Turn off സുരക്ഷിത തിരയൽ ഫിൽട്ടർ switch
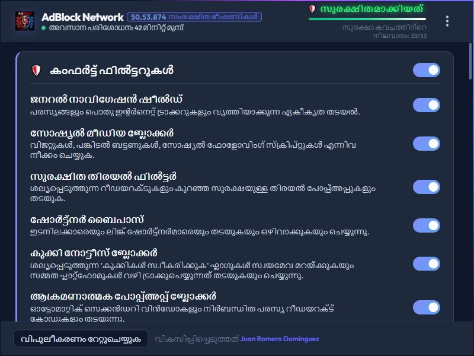Image resolution: width=474 pixels, height=356 pixels. (x=426, y=187)
